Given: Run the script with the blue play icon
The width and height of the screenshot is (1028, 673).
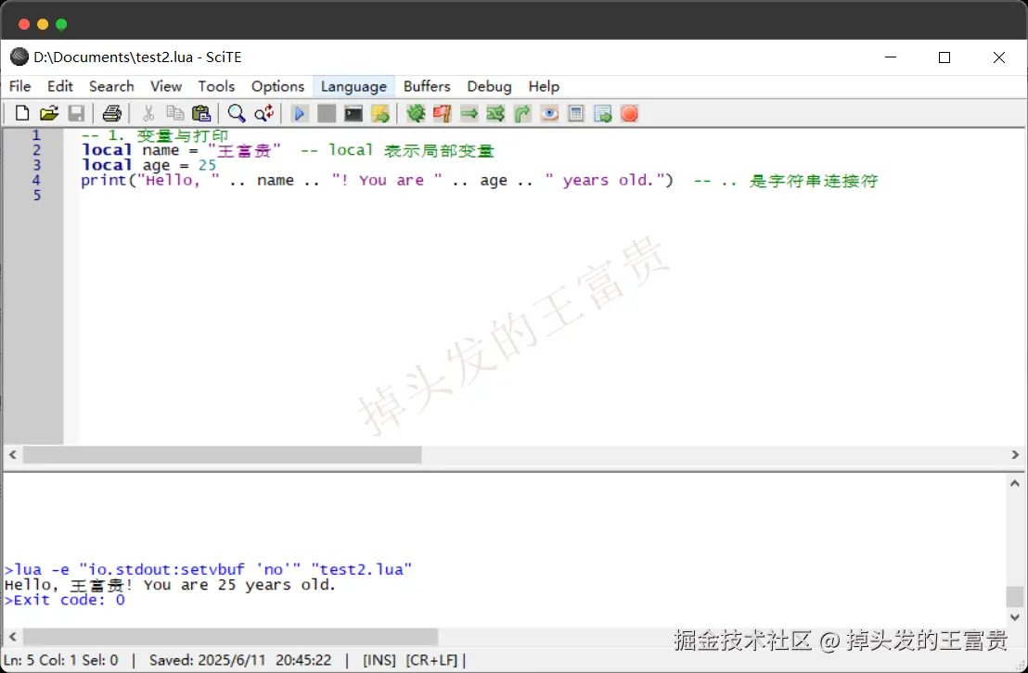Looking at the screenshot, I should tap(300, 113).
